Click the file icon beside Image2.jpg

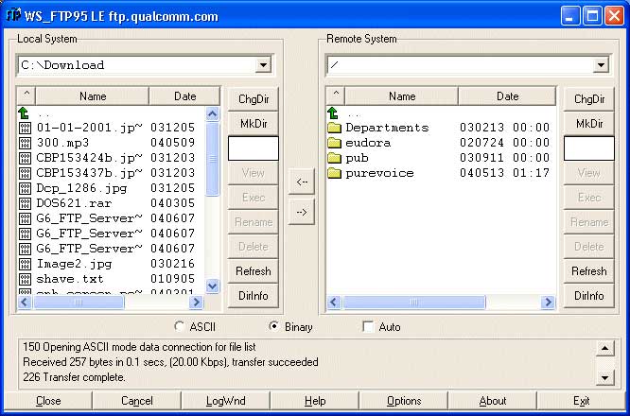click(25, 264)
